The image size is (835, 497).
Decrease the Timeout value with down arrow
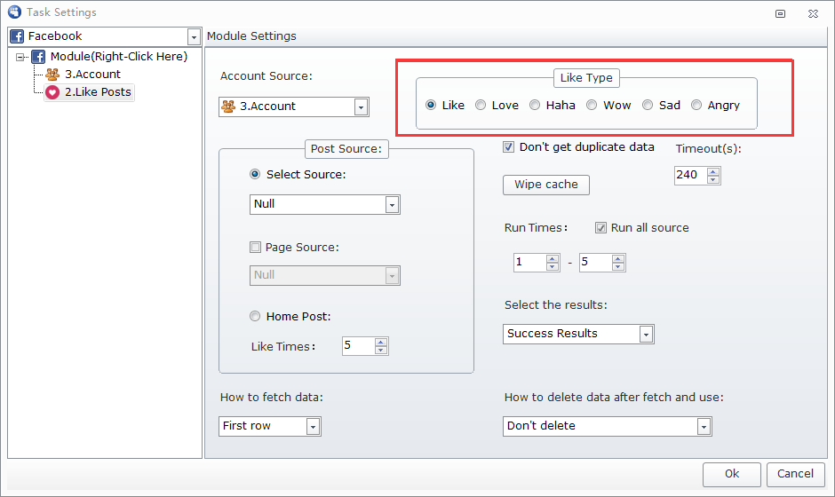713,179
